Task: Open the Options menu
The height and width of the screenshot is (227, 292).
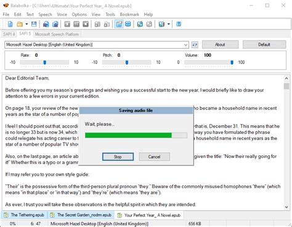Action: (x=79, y=15)
